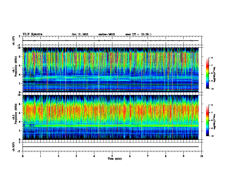Click the "station=MOS" header label
Screen dimensions: 227x175
[107, 34]
